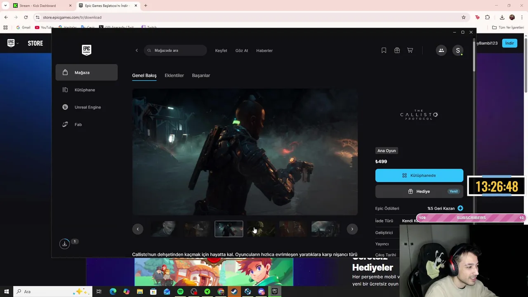Image resolution: width=528 pixels, height=297 pixels.
Task: Click the Ana Oyun tag
Action: (387, 151)
